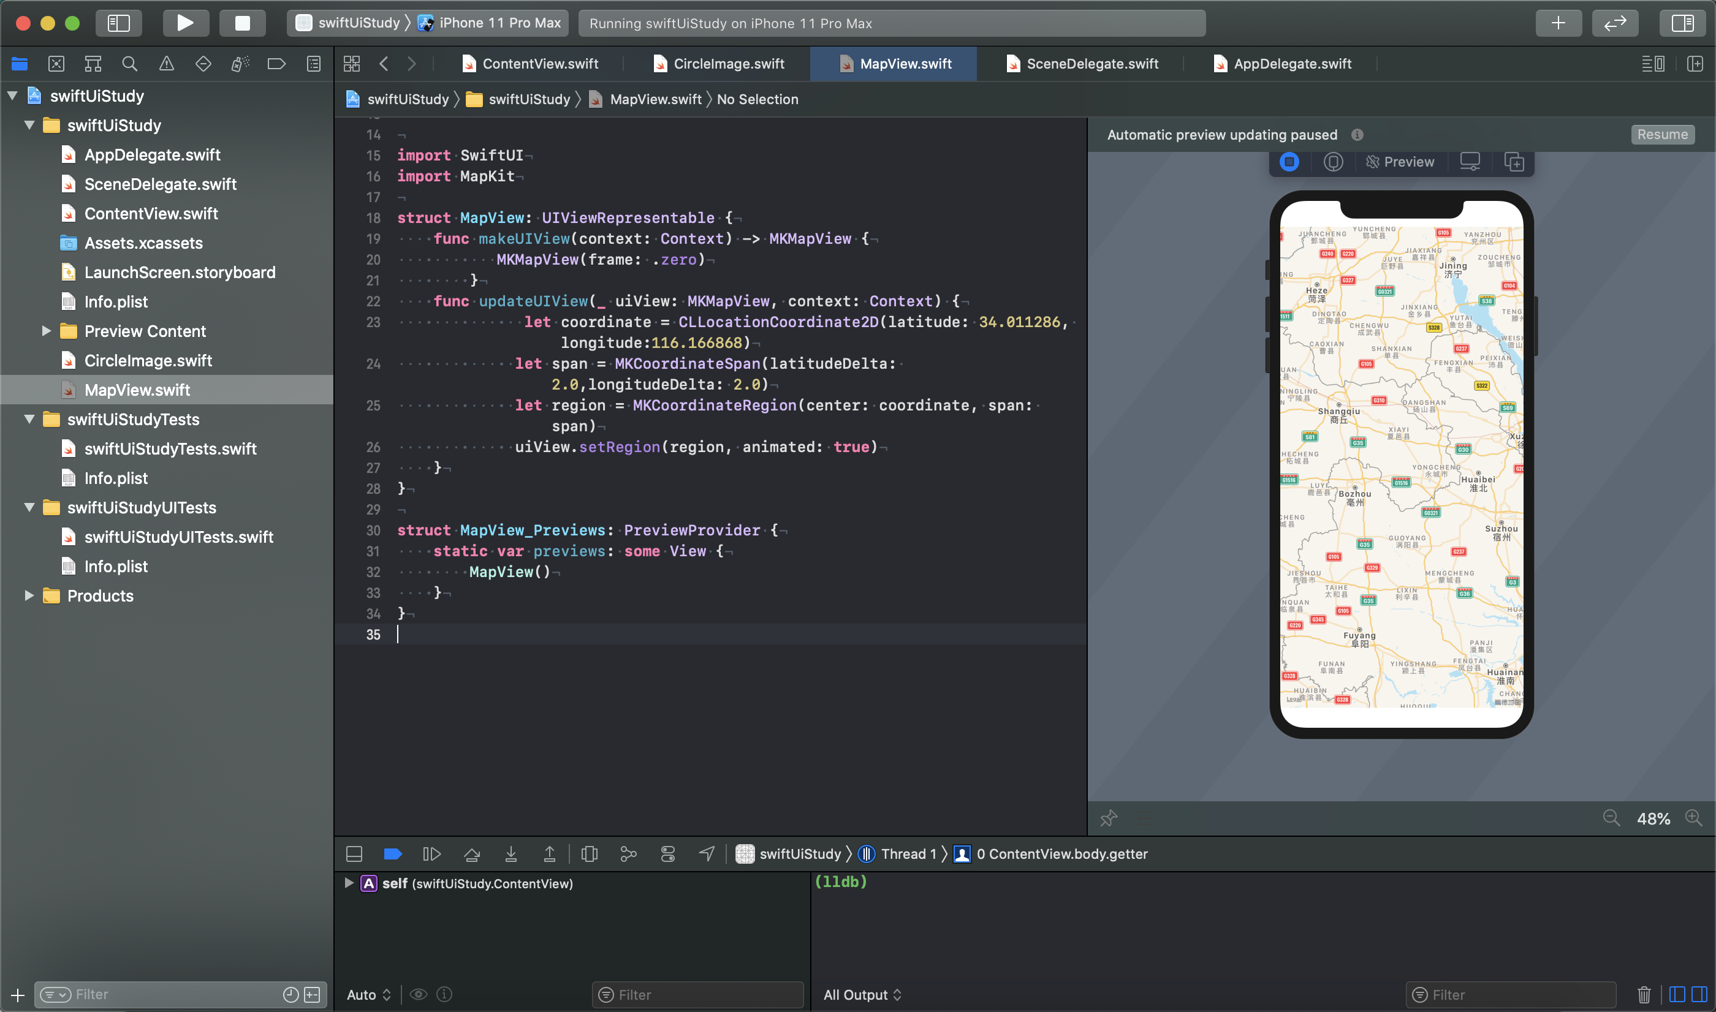Screen dimensions: 1716x1012
Task: Open the Source Control navigator
Action: click(x=56, y=64)
